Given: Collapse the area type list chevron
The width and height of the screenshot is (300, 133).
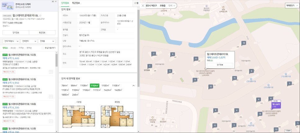Looking at the screenshot, I should pos(133,86).
